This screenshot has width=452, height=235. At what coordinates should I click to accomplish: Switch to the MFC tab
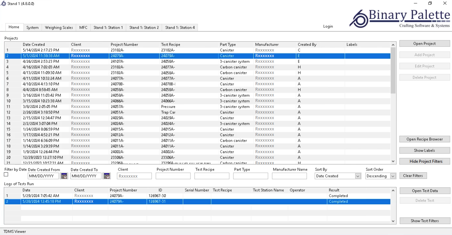pyautogui.click(x=83, y=28)
